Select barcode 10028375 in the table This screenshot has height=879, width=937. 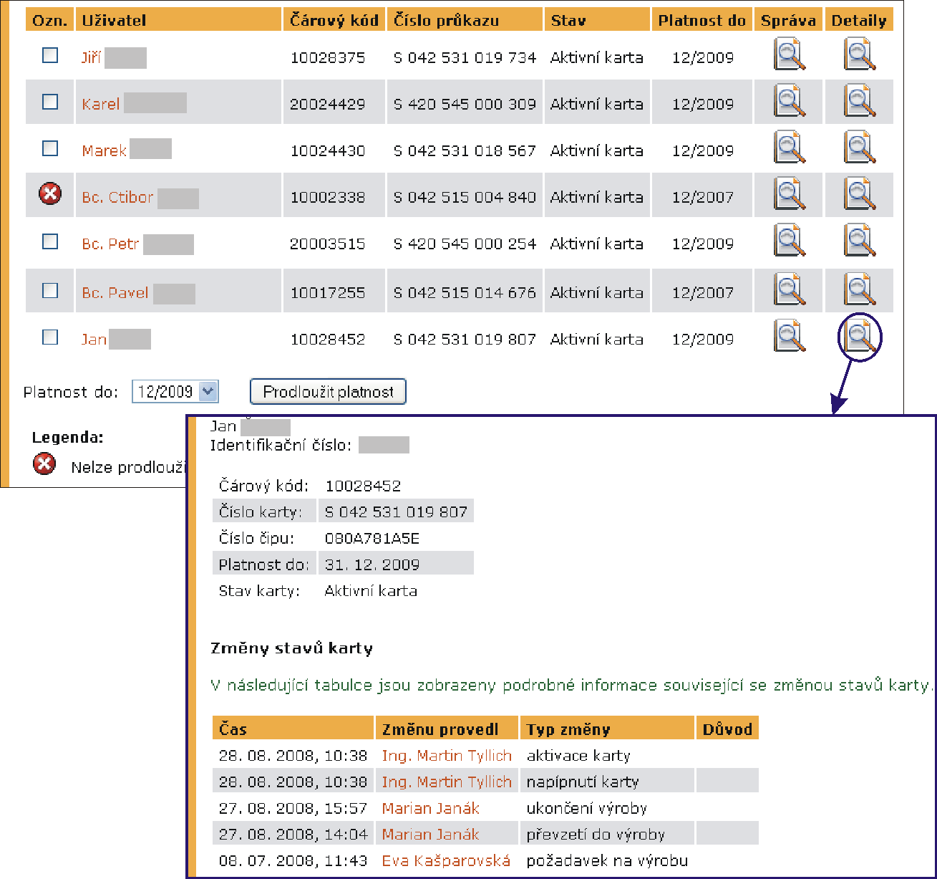tap(327, 57)
